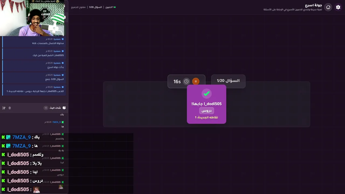Click overlay chat line 7MZA_9 : ها

[19, 146]
